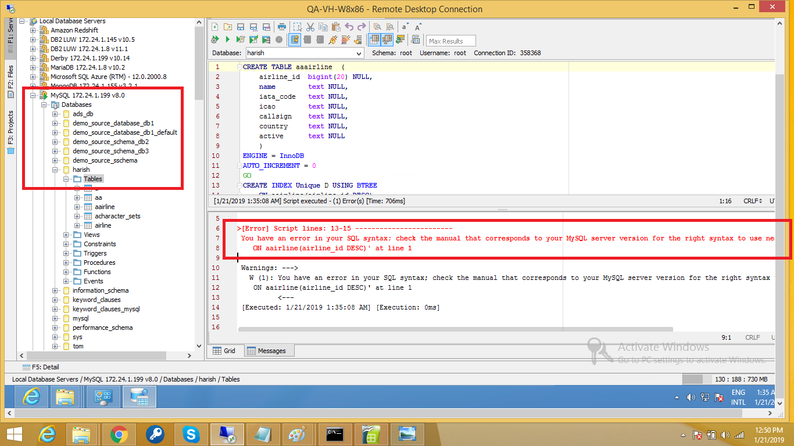The width and height of the screenshot is (794, 446).
Task: Select the performance_schema database
Action: (x=103, y=328)
